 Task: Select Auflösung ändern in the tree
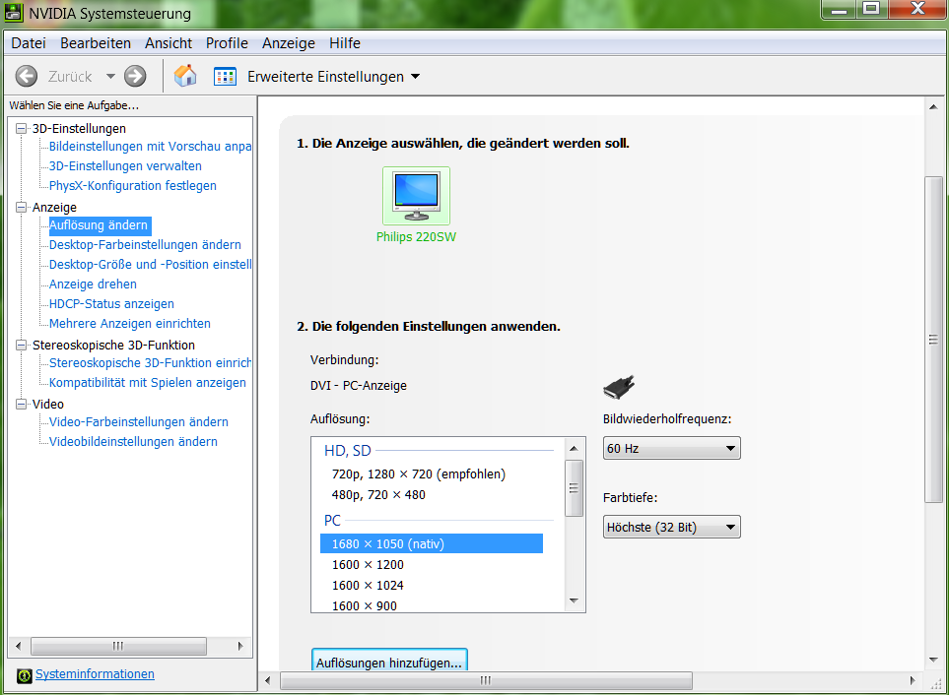pyautogui.click(x=99, y=225)
